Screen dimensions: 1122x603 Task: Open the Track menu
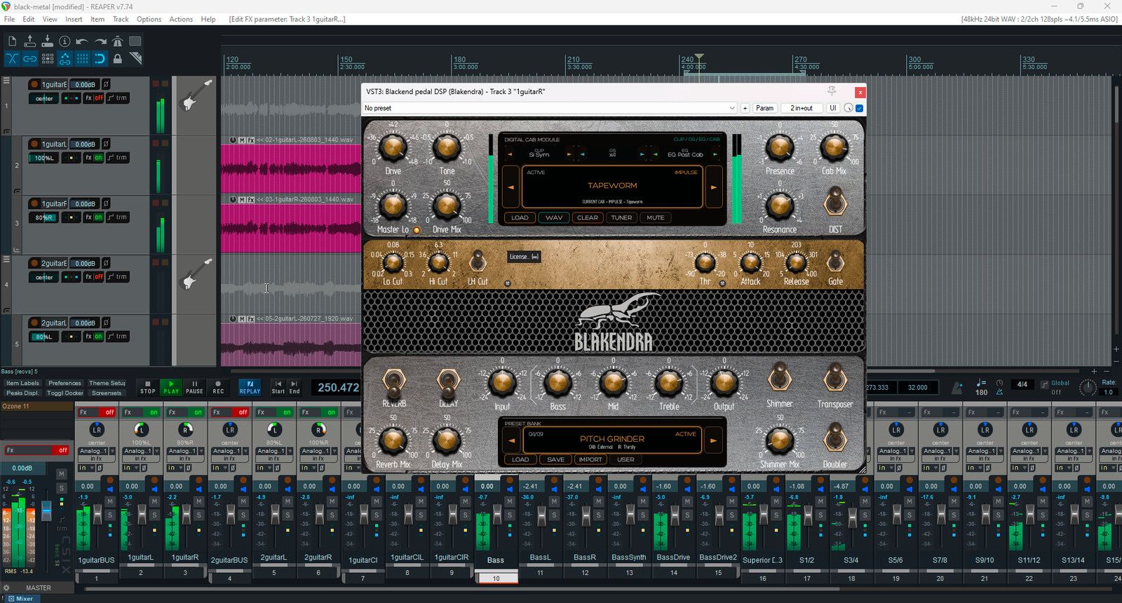(121, 19)
